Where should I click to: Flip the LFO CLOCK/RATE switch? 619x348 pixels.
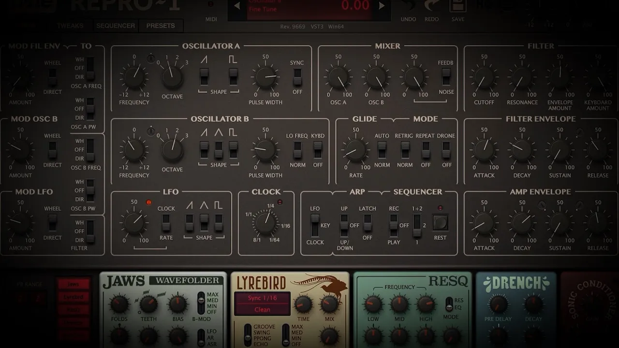166,223
